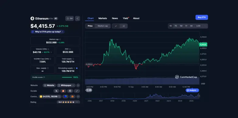Click the $4,415.57 price heading
The image size is (238, 118).
coord(43,26)
